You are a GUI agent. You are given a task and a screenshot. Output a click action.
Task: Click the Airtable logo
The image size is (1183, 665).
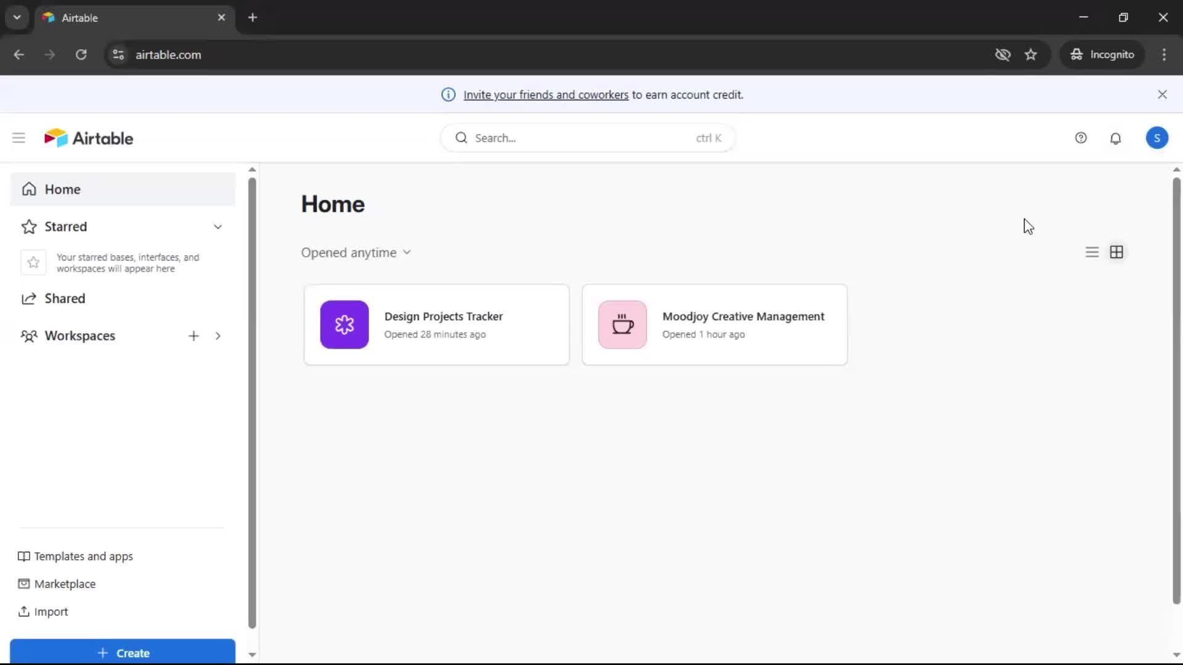pyautogui.click(x=89, y=138)
